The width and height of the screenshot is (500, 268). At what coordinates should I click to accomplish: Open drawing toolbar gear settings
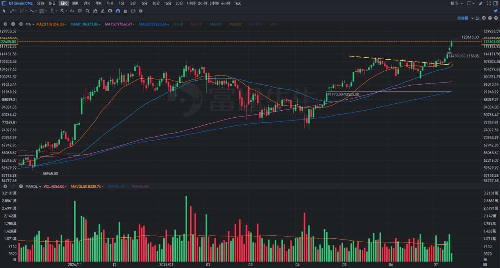click(x=141, y=11)
